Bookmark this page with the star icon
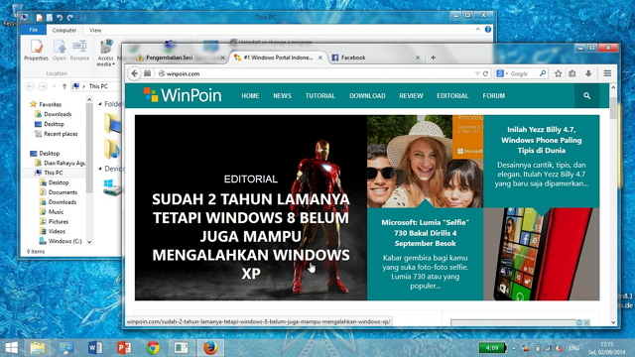The width and height of the screenshot is (635, 357). (x=558, y=73)
